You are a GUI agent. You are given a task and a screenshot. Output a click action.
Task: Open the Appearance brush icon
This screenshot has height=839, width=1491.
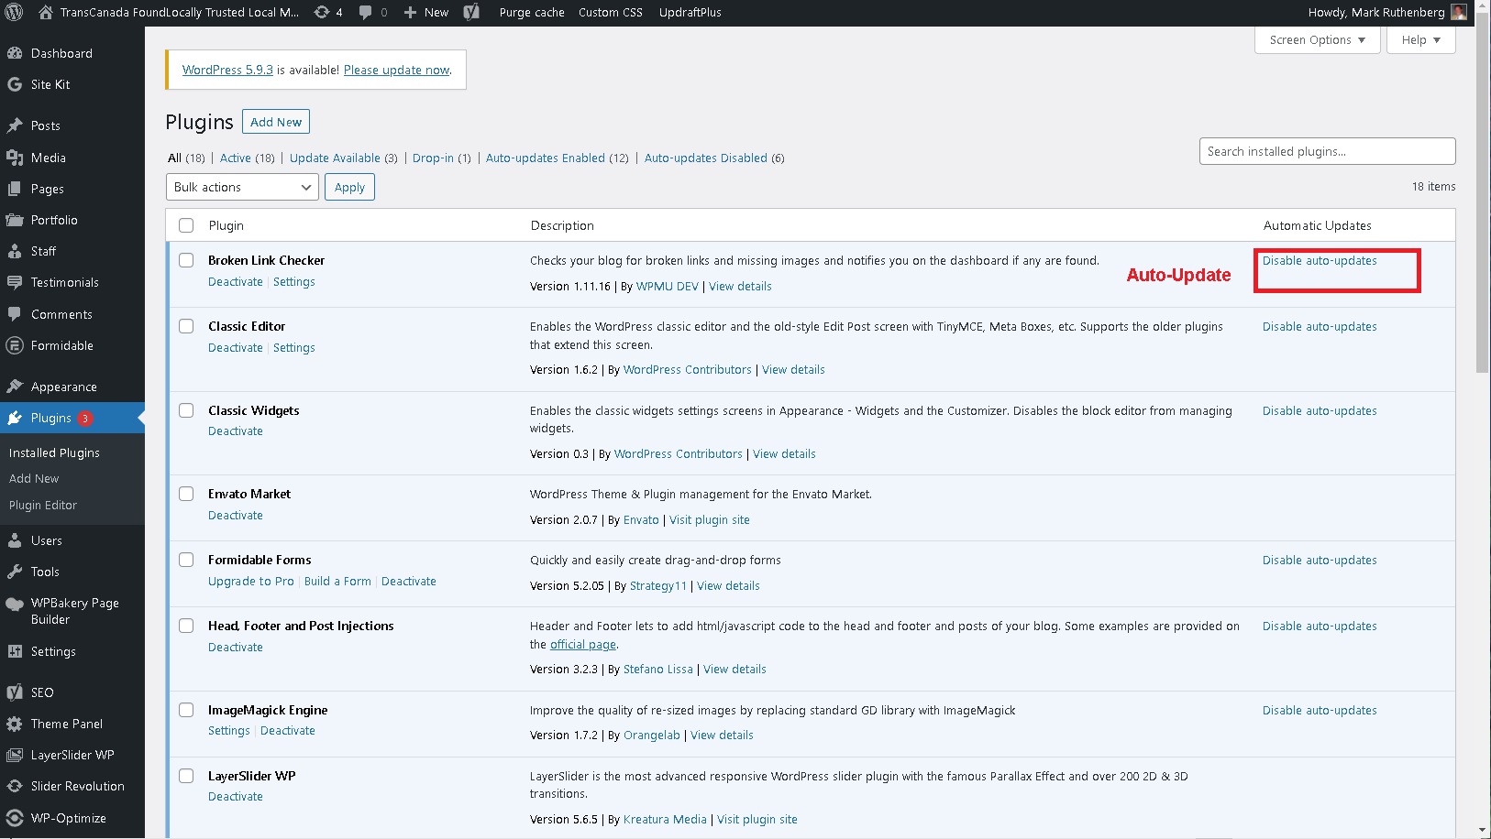click(x=15, y=387)
